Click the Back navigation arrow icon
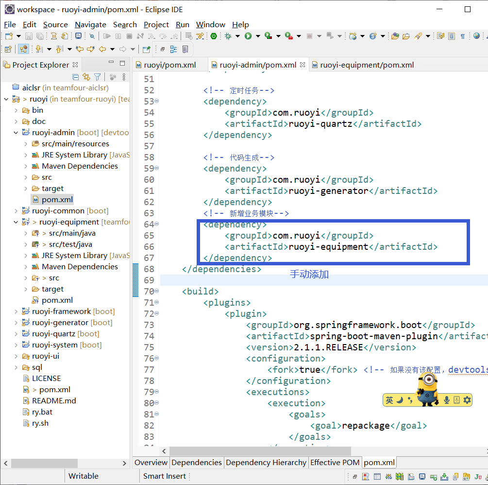Viewport: 488px width, 485px height. tap(102, 49)
